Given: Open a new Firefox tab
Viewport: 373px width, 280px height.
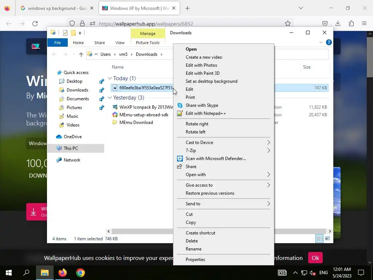Looking at the screenshot, I should click(188, 8).
